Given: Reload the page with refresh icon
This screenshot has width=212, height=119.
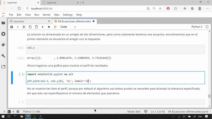Looking at the screenshot, I should point(19,9).
